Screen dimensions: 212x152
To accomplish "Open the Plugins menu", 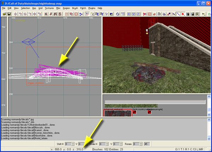I will (x=92, y=8).
